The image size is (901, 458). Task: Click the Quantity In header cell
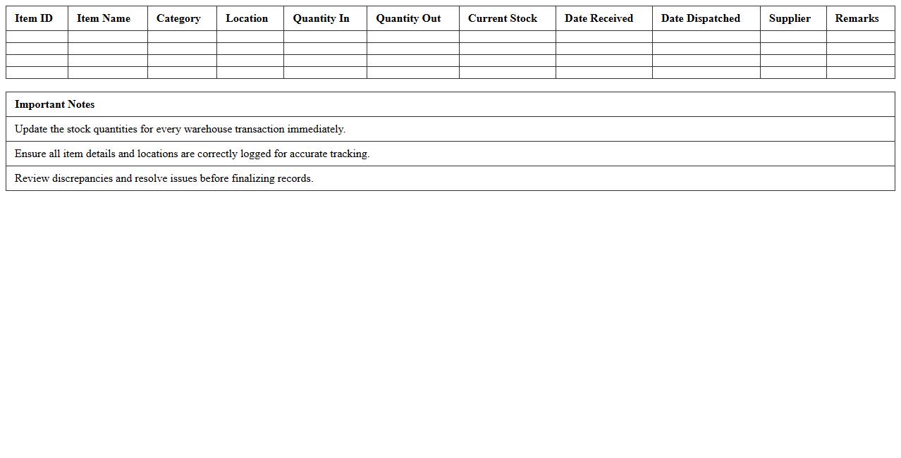321,18
